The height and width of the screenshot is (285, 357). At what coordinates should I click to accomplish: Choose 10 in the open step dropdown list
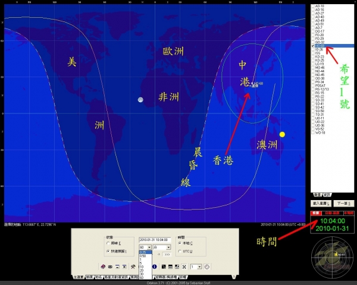(x=142, y=267)
